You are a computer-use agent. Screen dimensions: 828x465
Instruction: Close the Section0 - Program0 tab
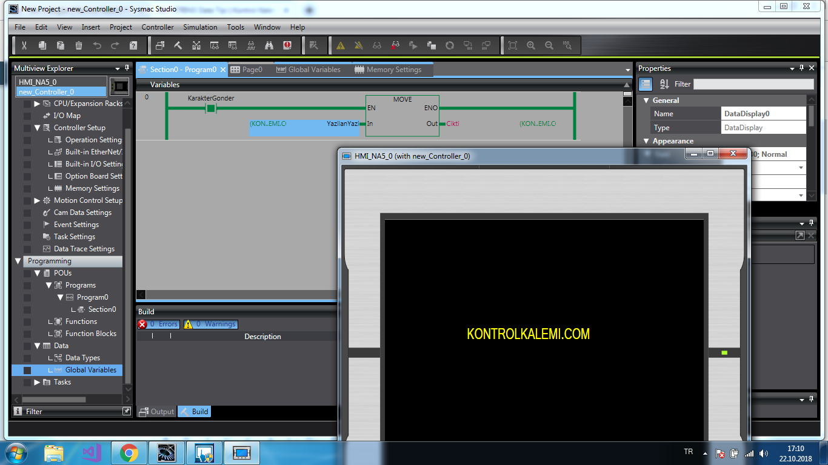tap(223, 70)
